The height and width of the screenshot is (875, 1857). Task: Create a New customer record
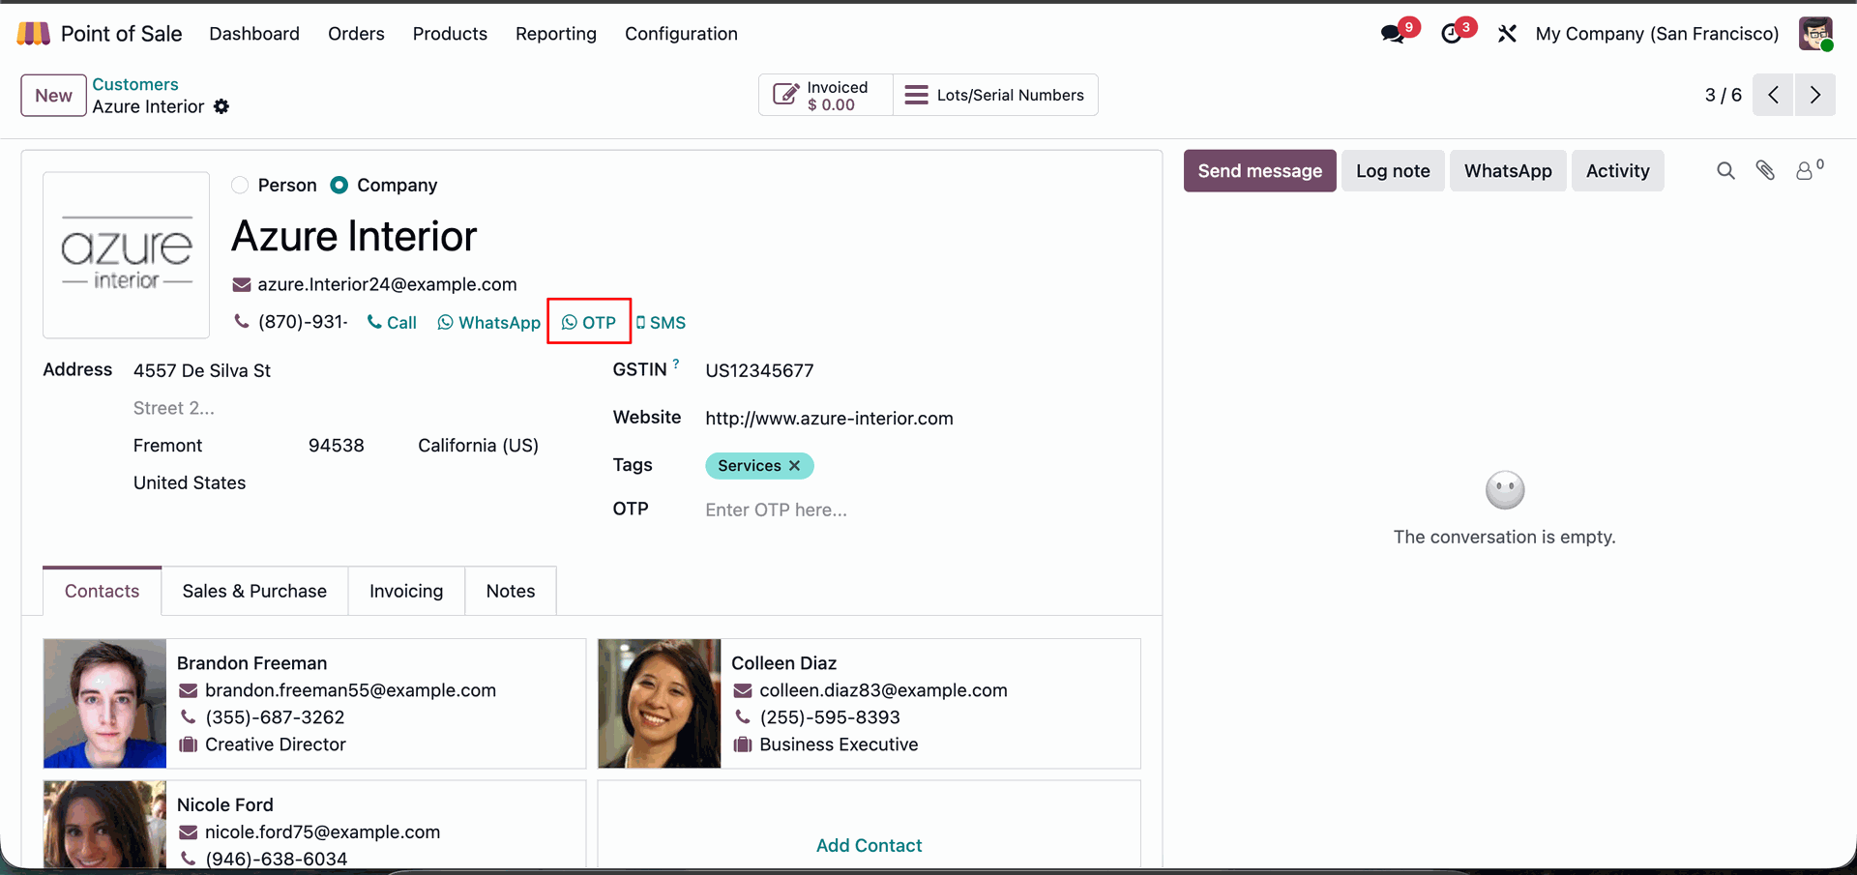point(54,96)
